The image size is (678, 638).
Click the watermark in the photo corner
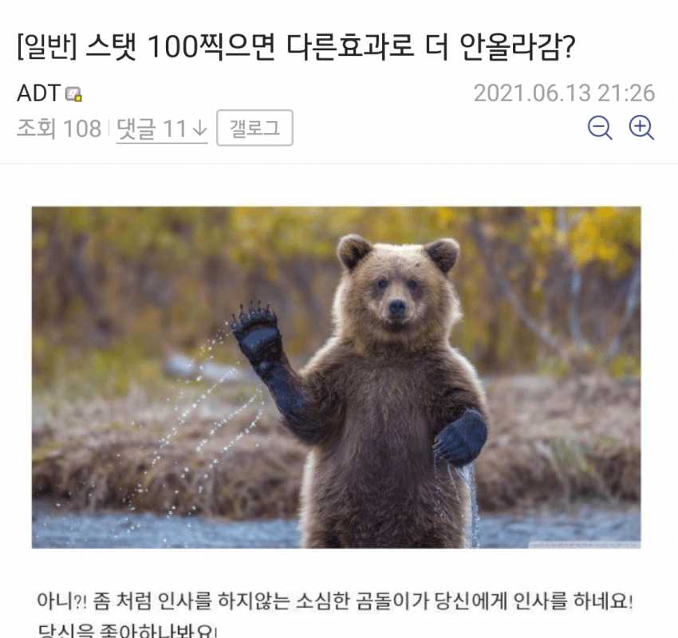(x=585, y=544)
